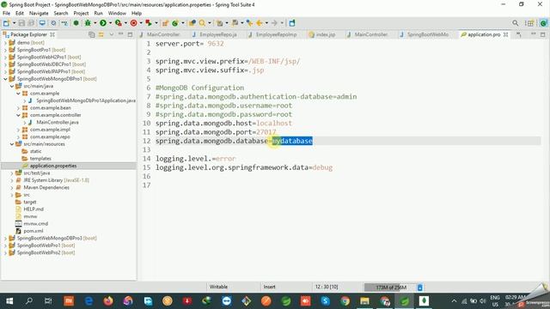
Task: Expand the com.example.bean package
Action: pyautogui.click(x=18, y=108)
